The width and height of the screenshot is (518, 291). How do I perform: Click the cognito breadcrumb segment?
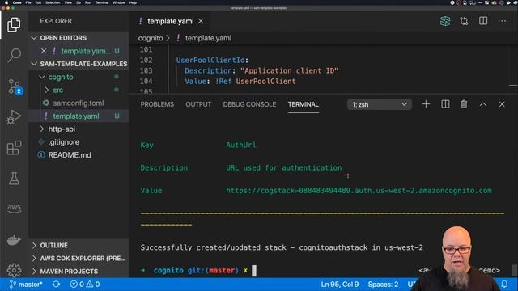[x=151, y=38]
